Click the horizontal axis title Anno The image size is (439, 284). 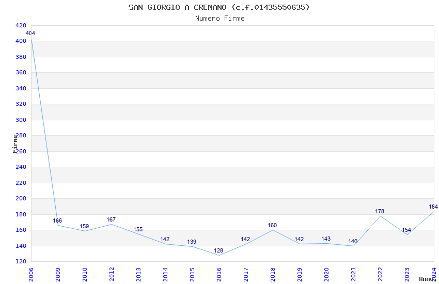click(426, 279)
